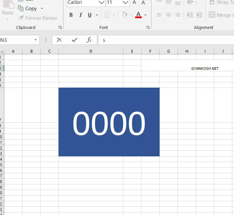Select column E header
The height and width of the screenshot is (215, 234).
point(132,51)
